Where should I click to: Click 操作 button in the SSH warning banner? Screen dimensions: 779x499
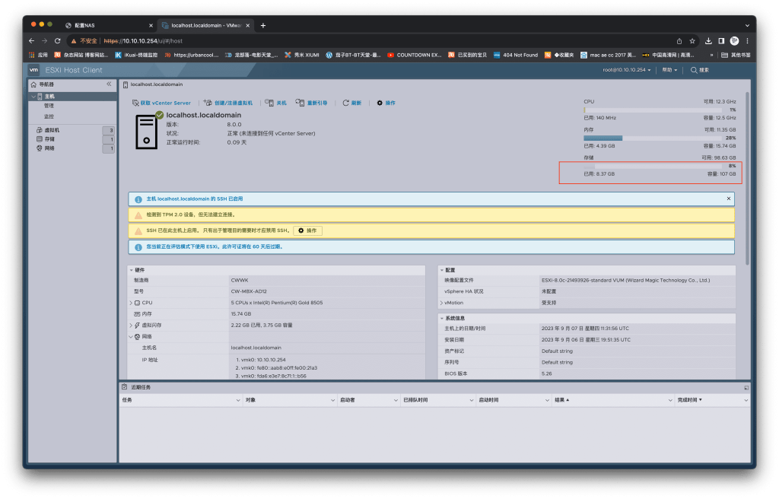[x=308, y=230]
